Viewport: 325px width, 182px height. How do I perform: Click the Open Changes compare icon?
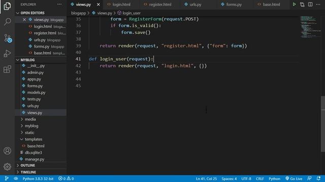(x=302, y=5)
